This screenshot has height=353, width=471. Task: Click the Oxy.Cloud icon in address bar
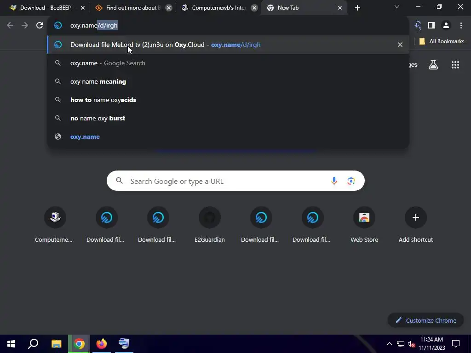coord(58,26)
